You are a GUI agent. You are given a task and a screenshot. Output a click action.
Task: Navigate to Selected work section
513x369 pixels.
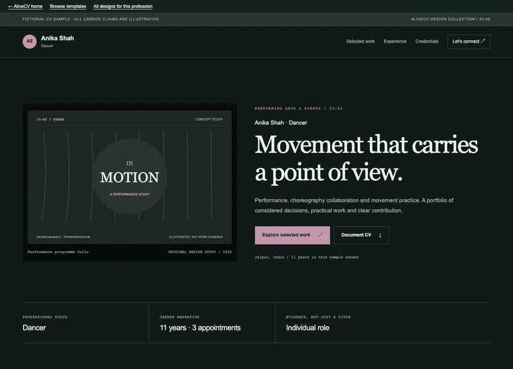tap(360, 41)
